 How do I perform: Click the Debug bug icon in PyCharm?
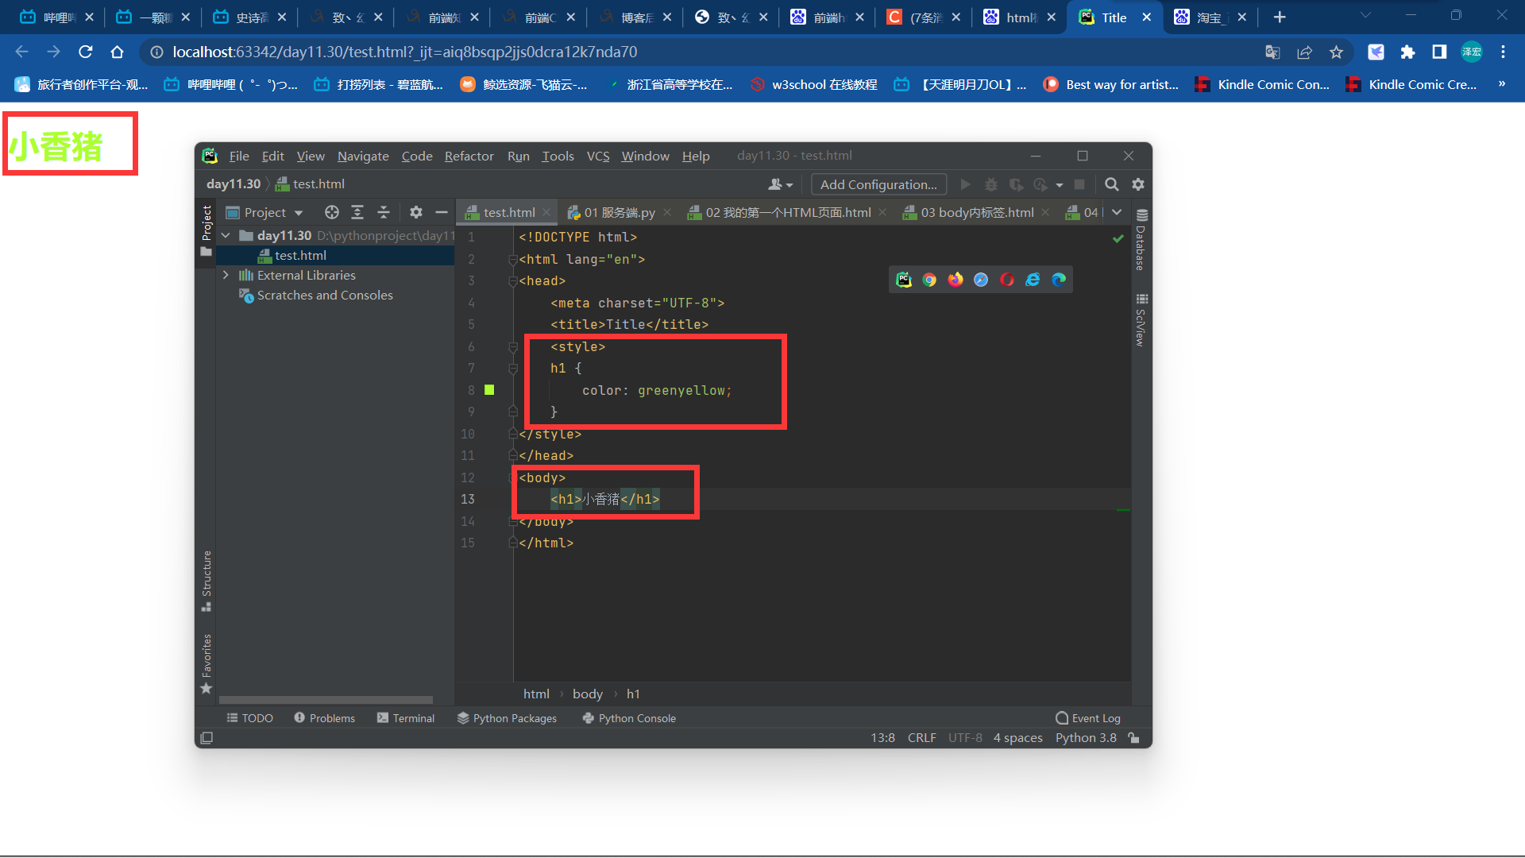click(990, 184)
